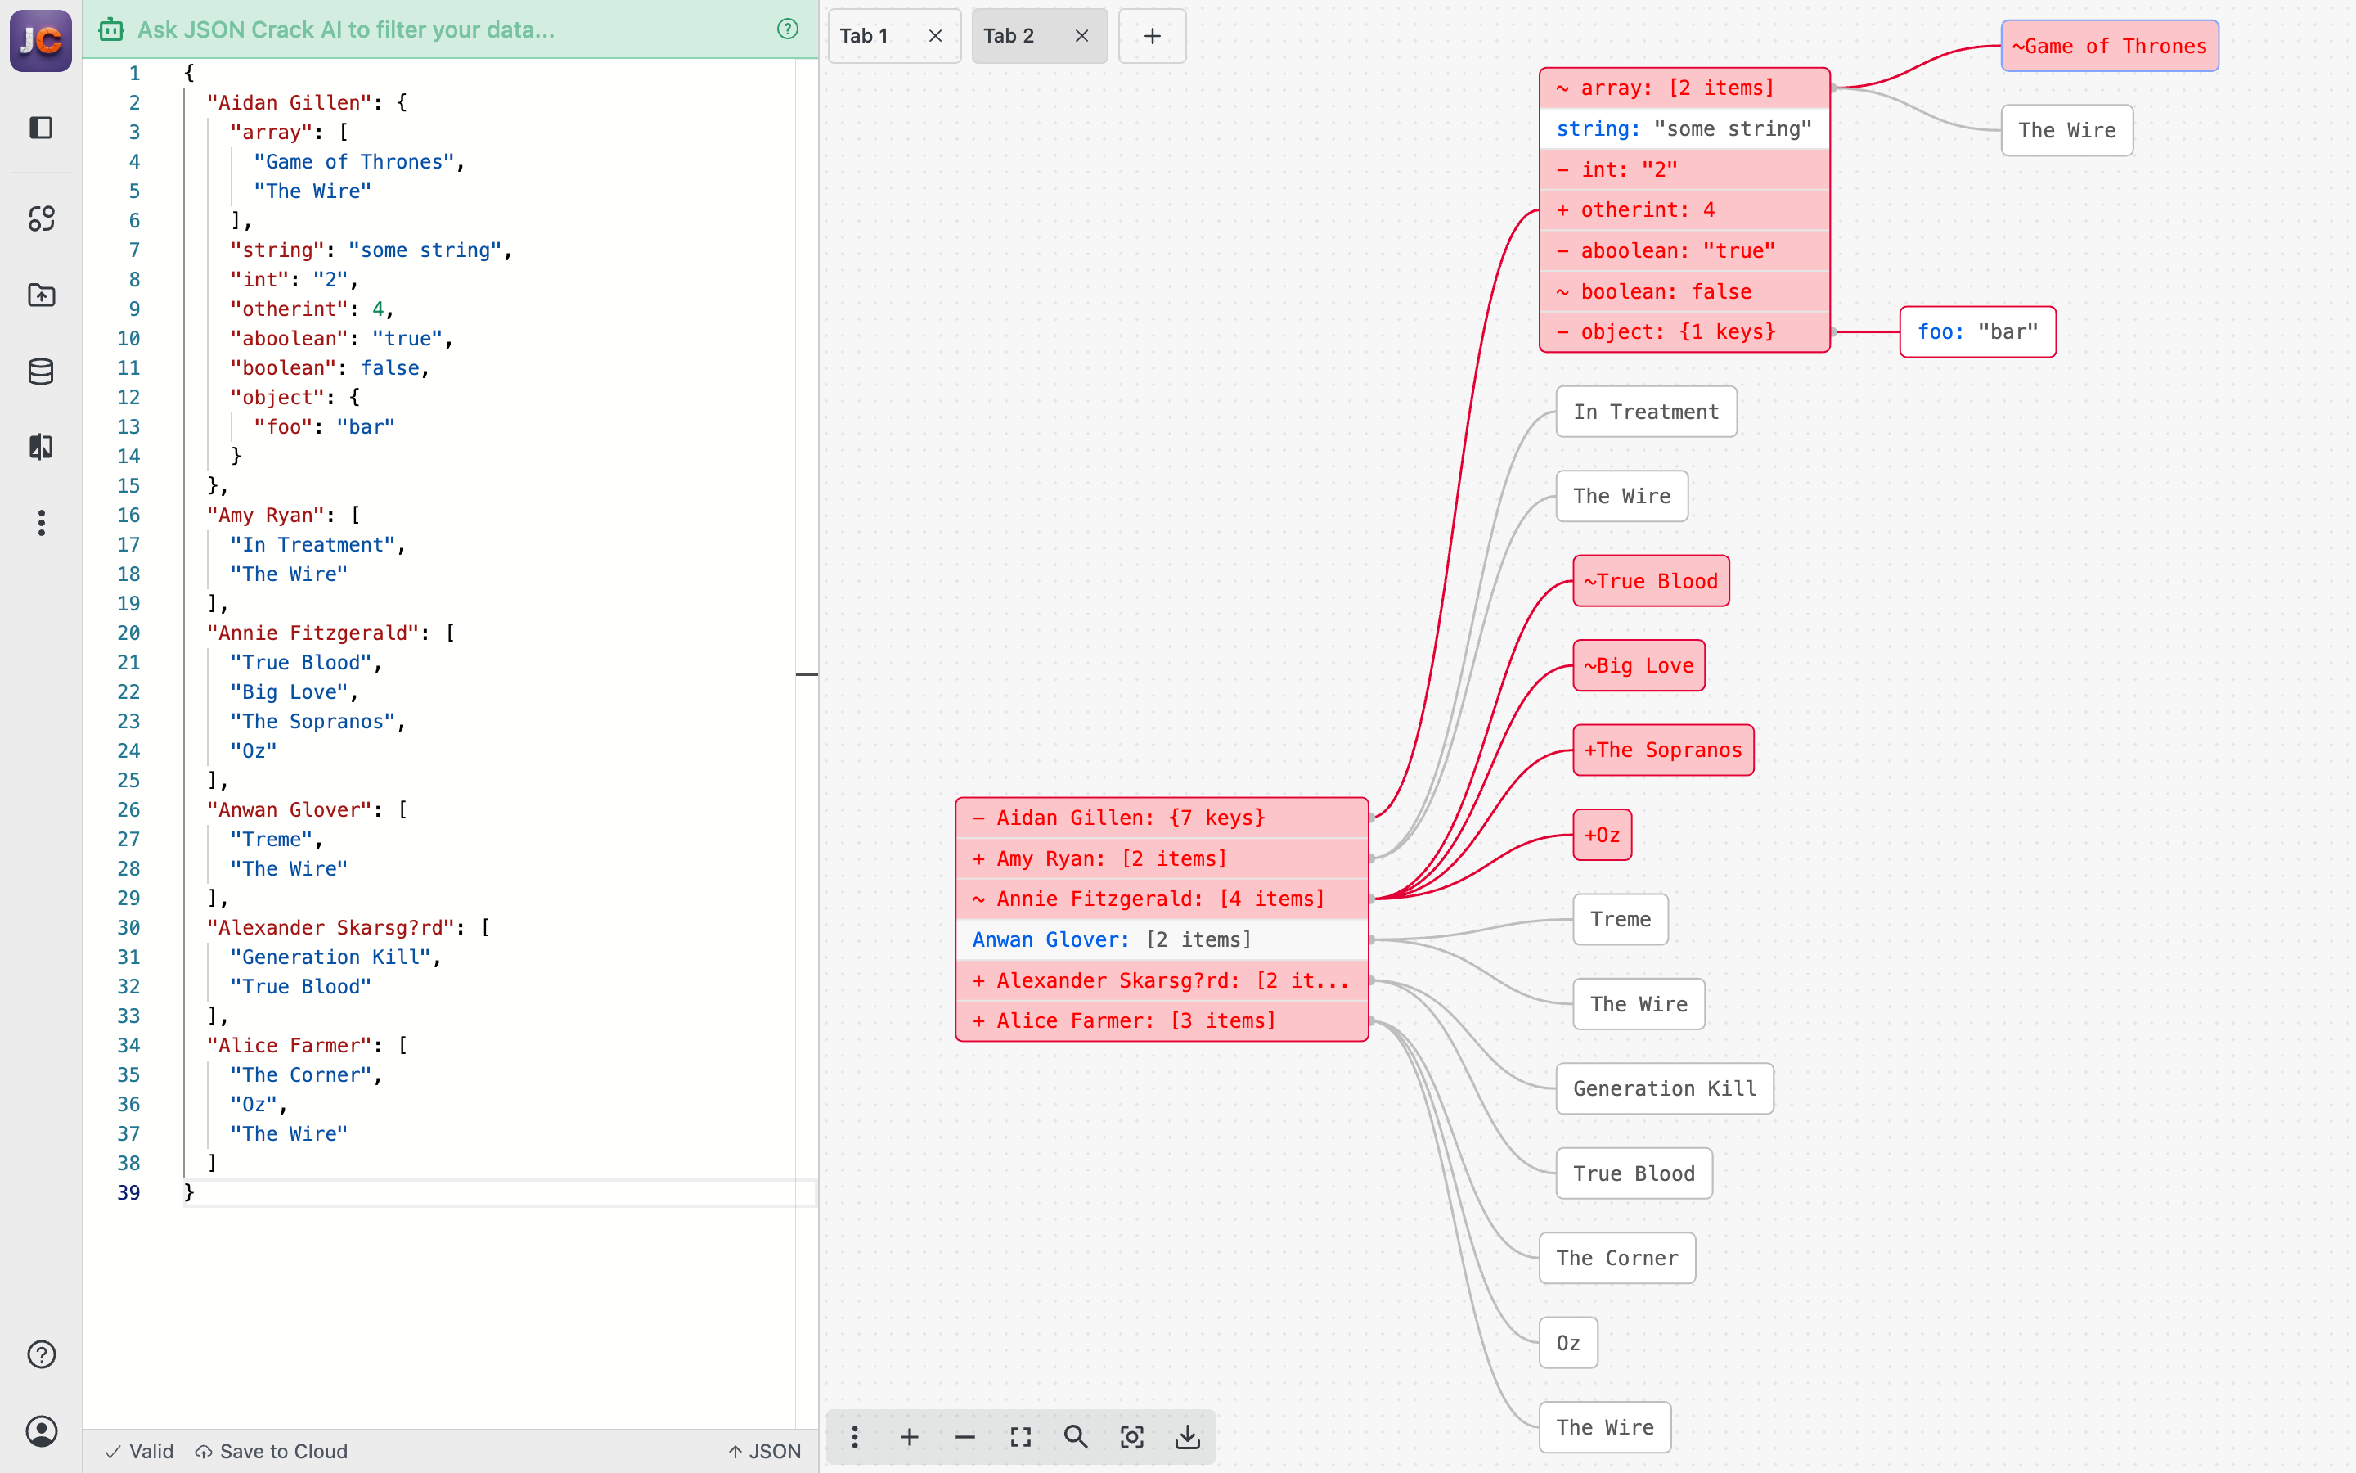Click Save to Cloud
Viewport: 2356px width, 1473px height.
pos(271,1451)
